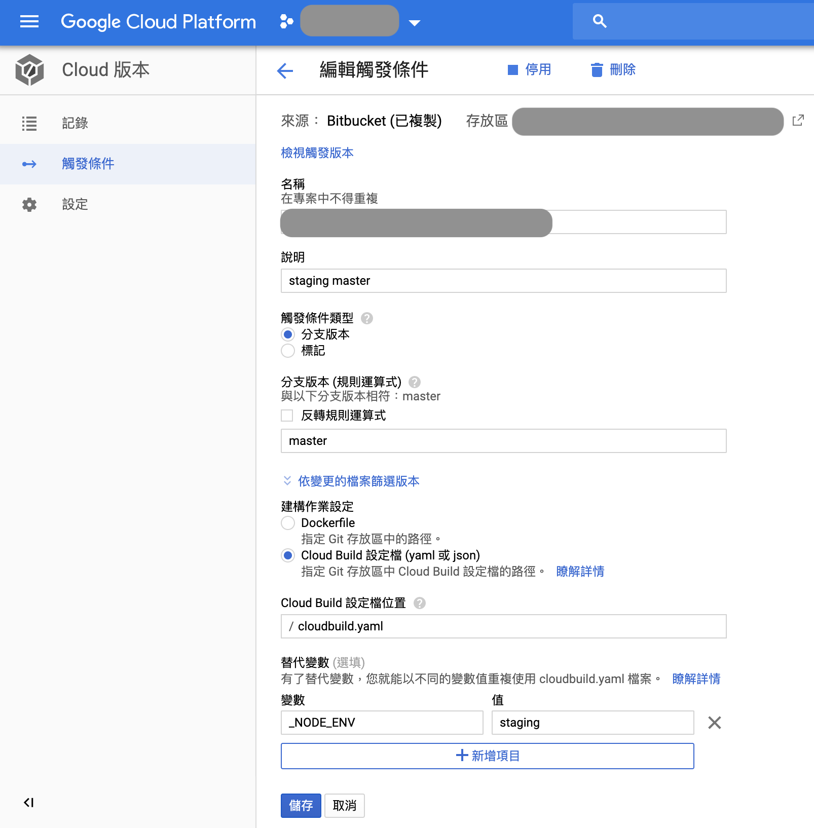Image resolution: width=814 pixels, height=828 pixels.
Task: Click the cloudbuild.yaml path field
Action: click(x=503, y=626)
